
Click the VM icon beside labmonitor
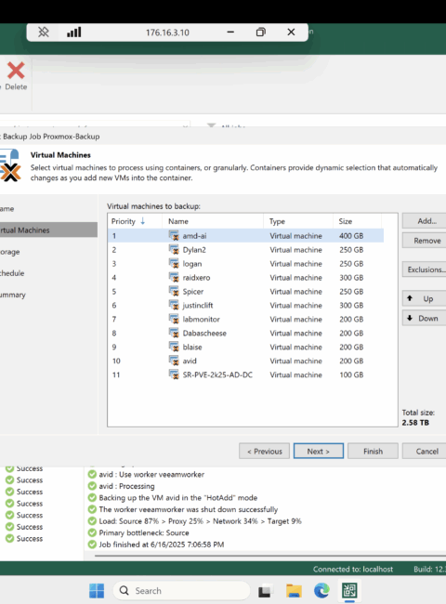[174, 319]
